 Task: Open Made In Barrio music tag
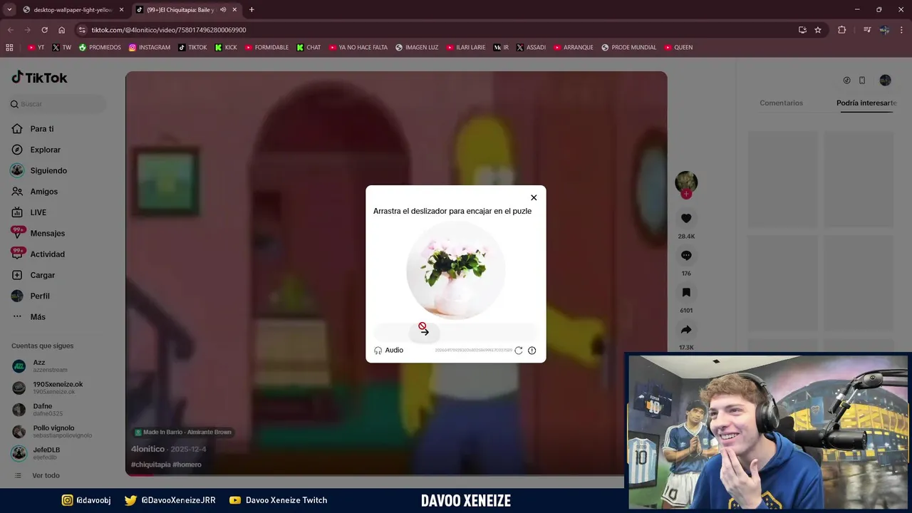183,432
